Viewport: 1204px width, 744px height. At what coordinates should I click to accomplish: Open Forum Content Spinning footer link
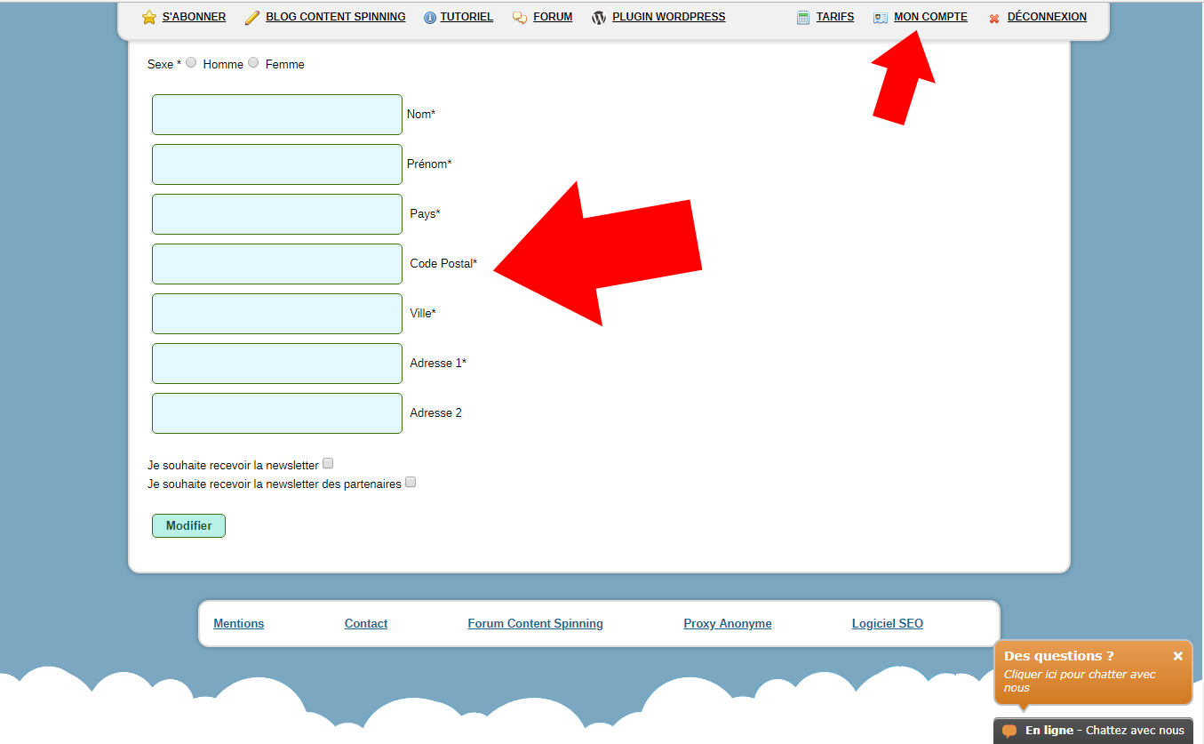536,624
